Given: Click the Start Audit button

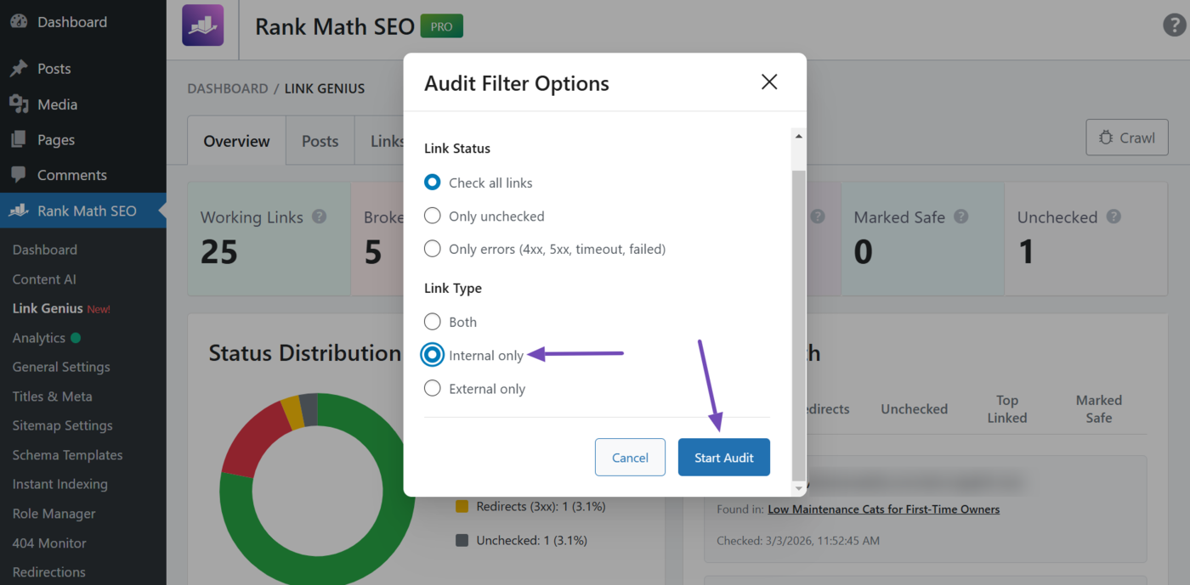Looking at the screenshot, I should [x=723, y=457].
